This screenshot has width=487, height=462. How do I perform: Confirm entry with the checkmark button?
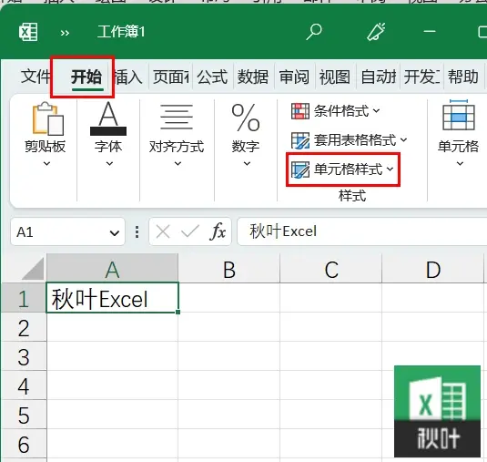(189, 231)
